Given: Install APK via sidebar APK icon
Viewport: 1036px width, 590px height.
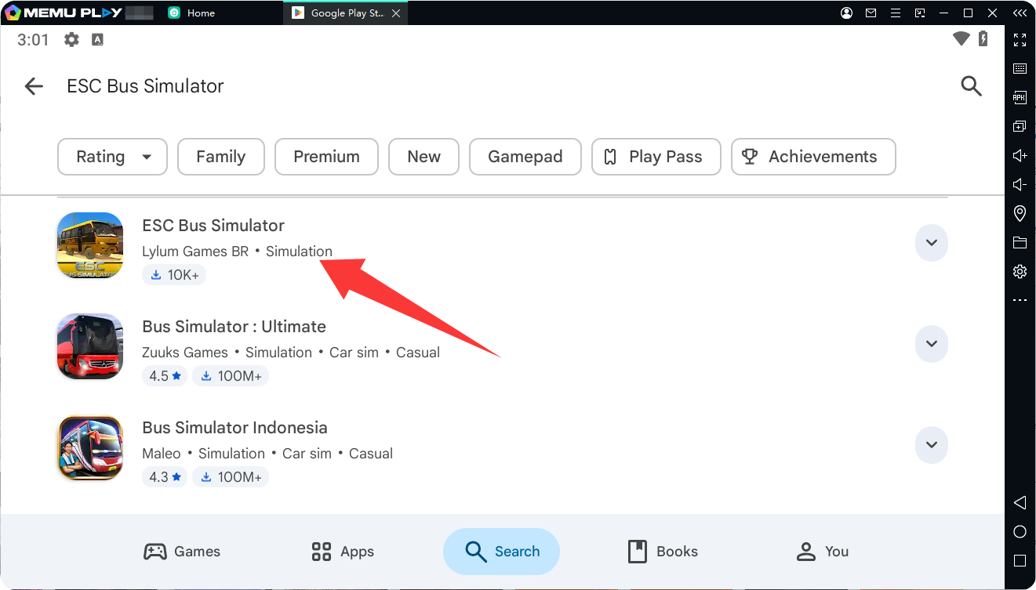Looking at the screenshot, I should pos(1020,98).
